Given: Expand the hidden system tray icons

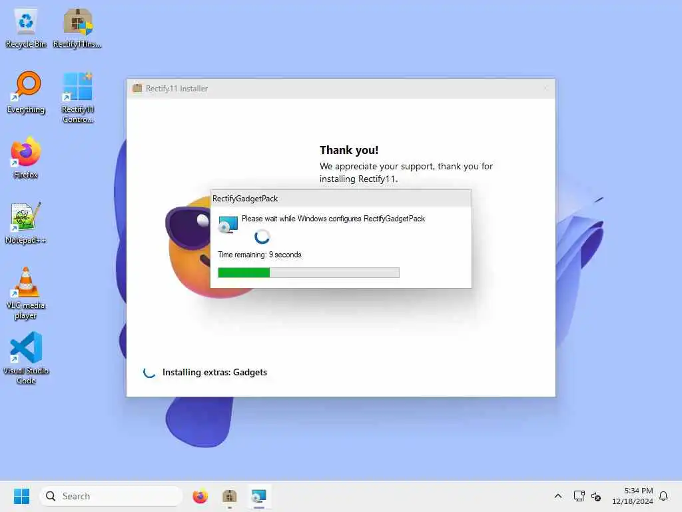Looking at the screenshot, I should click(x=558, y=496).
